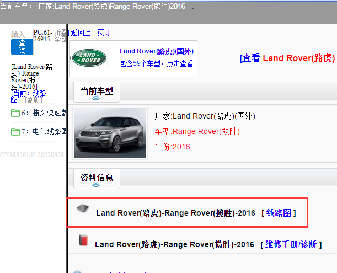Click the blue wave icon under 当前车型

pyautogui.click(x=96, y=98)
